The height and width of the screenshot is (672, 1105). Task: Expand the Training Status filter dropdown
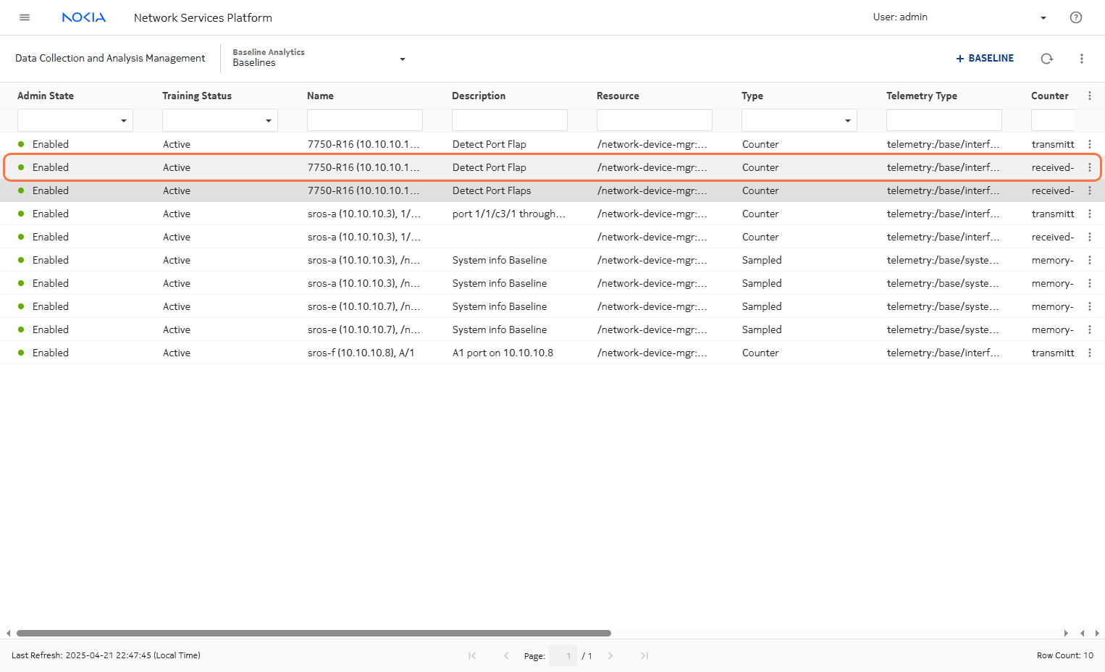(269, 120)
